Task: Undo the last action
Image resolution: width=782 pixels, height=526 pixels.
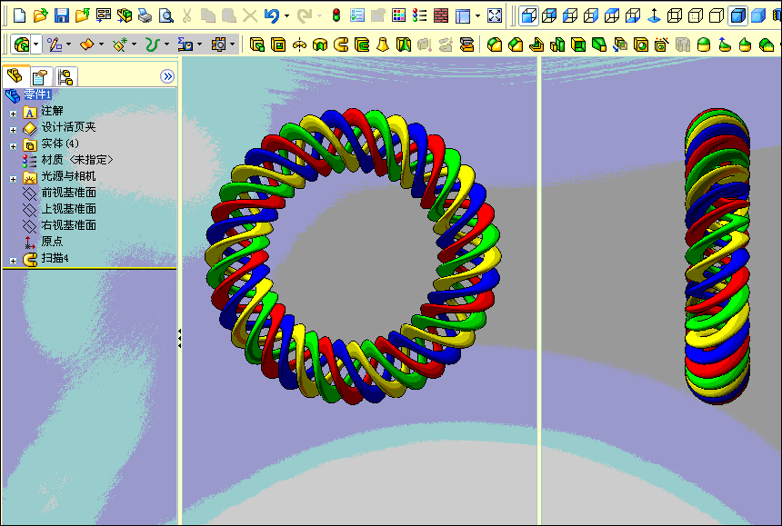Action: pos(272,15)
